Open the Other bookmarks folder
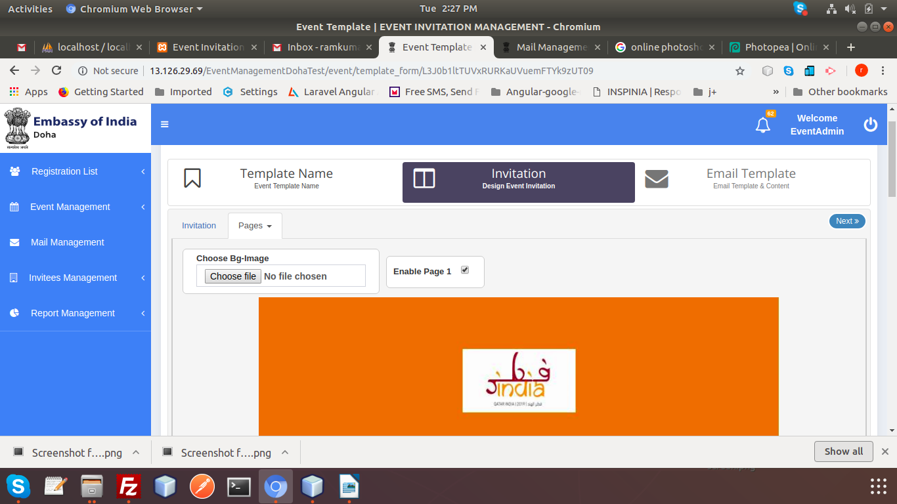Image resolution: width=897 pixels, height=504 pixels. point(840,92)
